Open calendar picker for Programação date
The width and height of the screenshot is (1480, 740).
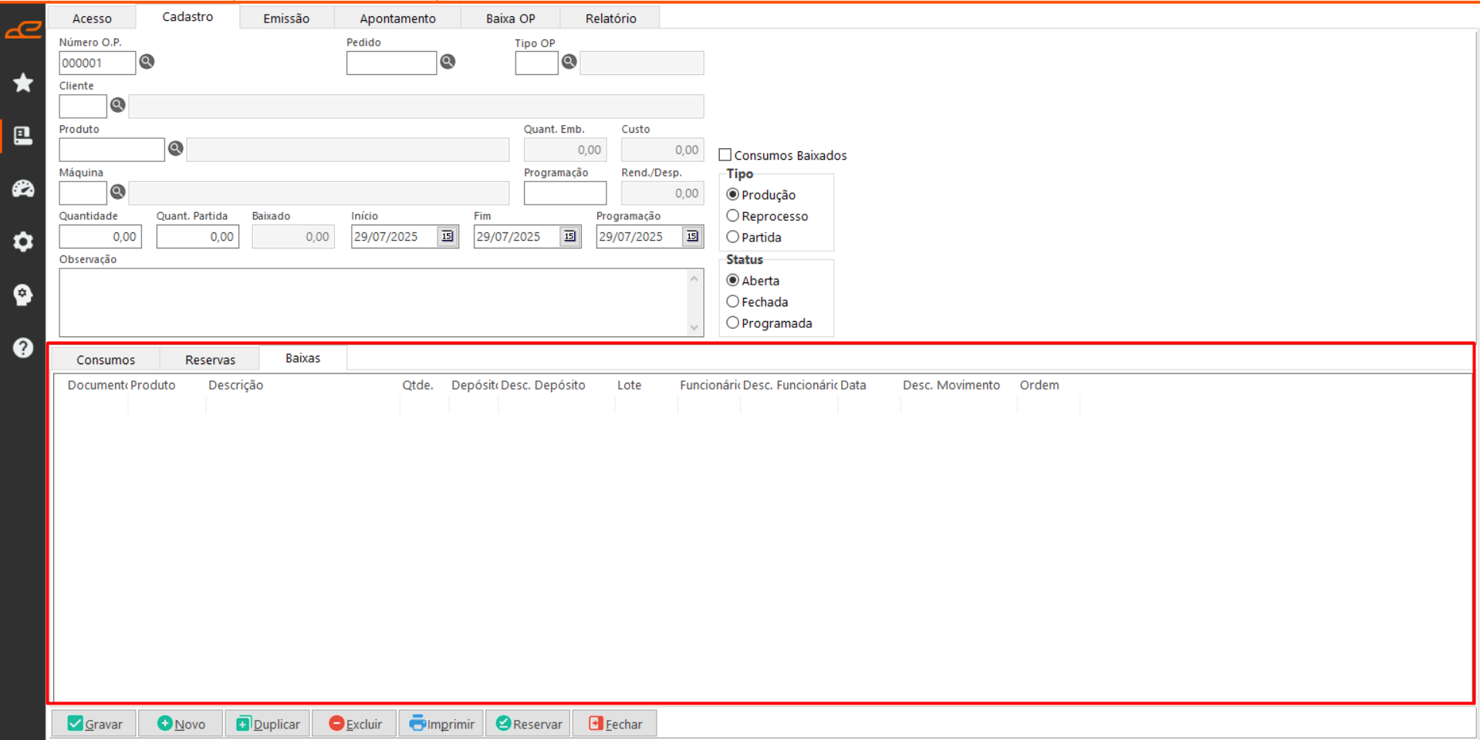click(692, 236)
